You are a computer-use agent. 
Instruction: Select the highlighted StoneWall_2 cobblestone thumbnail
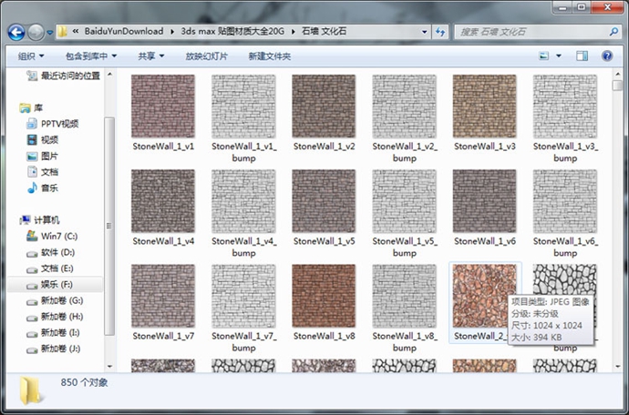pos(485,296)
